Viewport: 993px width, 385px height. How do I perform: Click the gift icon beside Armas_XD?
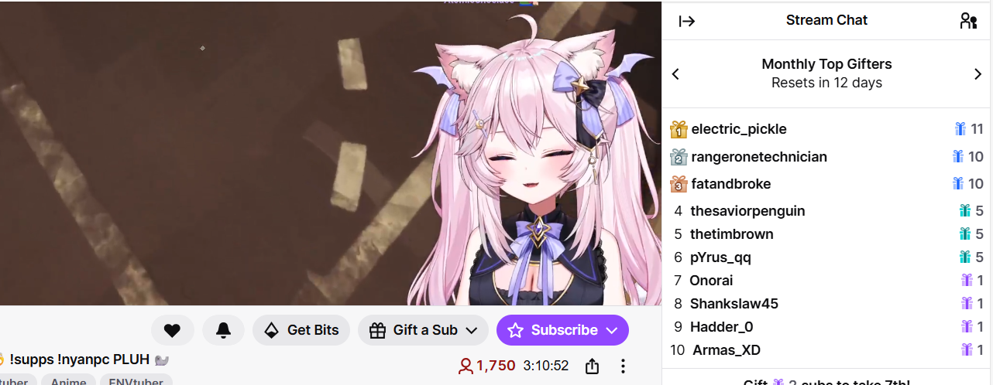coord(967,350)
